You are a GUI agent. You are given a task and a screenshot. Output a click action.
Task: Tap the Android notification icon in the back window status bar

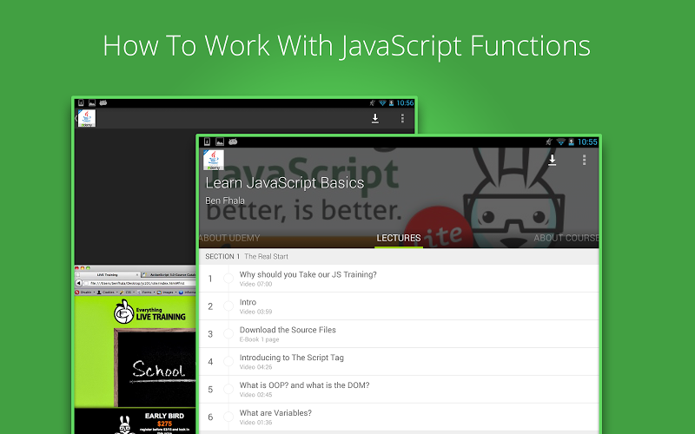(103, 102)
